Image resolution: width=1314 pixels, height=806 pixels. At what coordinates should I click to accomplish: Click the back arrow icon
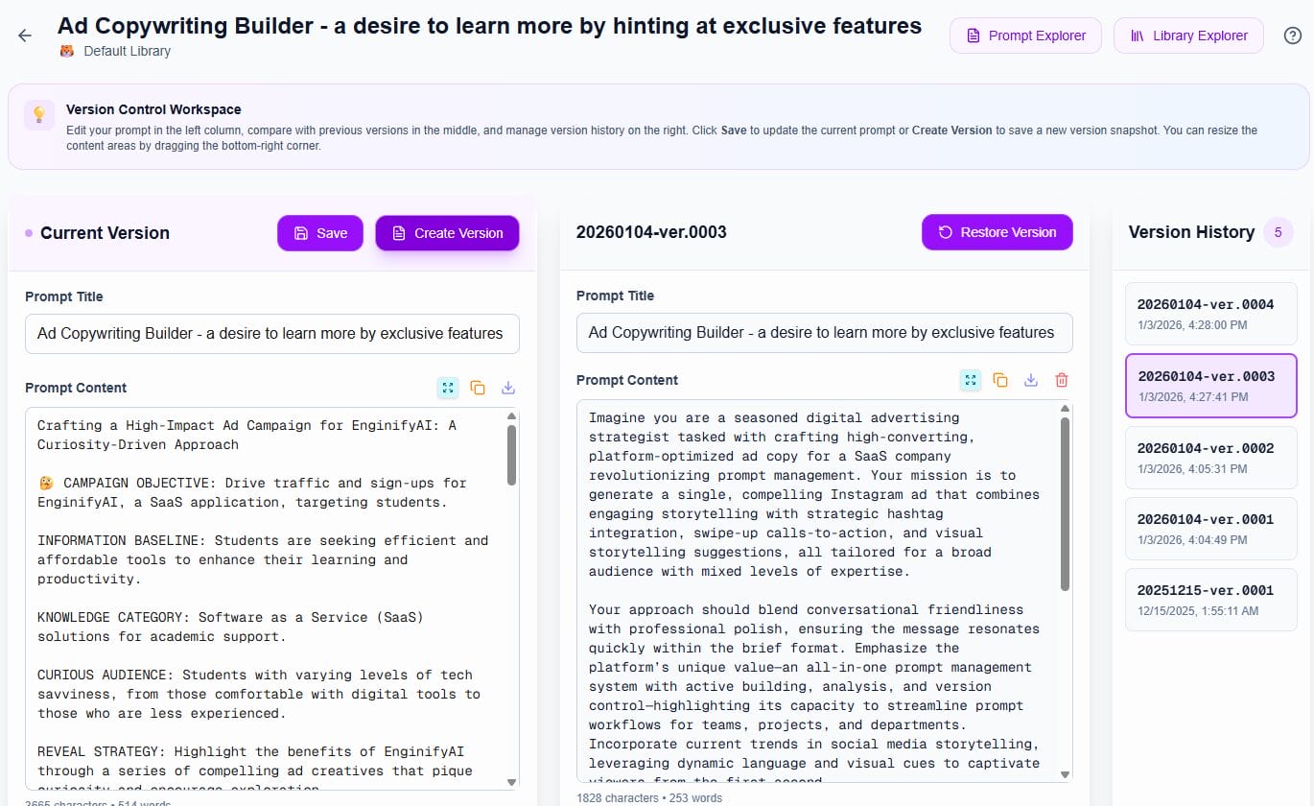click(25, 36)
